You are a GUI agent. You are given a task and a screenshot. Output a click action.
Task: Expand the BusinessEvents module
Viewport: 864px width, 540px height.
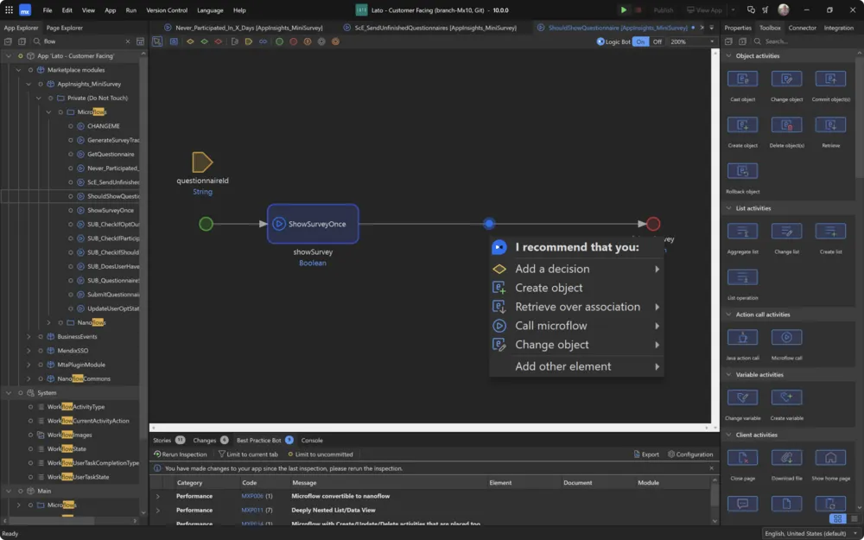[x=29, y=337]
